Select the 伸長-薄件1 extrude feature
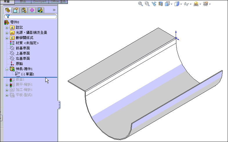 24,69
